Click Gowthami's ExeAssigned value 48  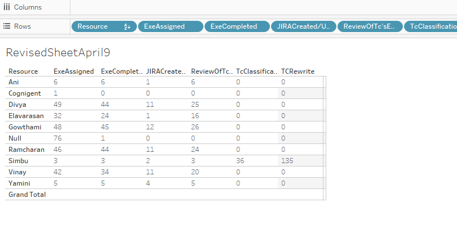click(x=57, y=127)
